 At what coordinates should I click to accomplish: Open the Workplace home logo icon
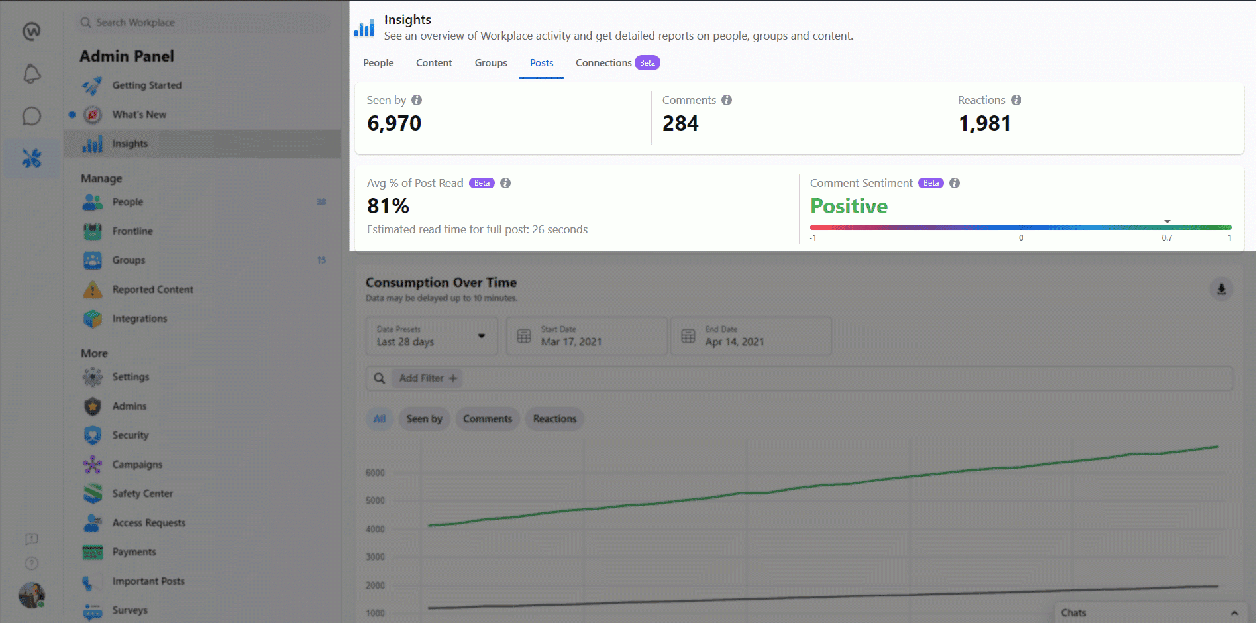pos(31,31)
